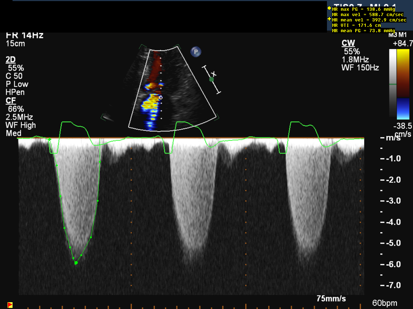Select the underlined CW mode label
Image resolution: width=413 pixels, height=309 pixels.
point(348,43)
